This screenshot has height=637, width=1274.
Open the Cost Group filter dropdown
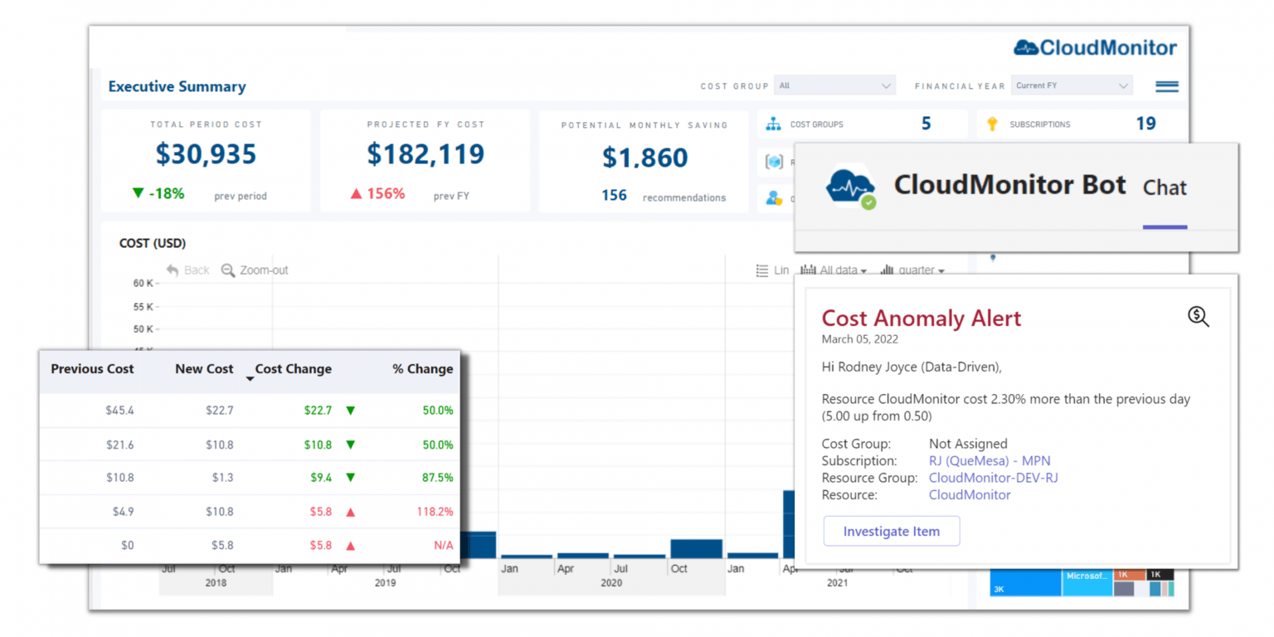coord(834,85)
